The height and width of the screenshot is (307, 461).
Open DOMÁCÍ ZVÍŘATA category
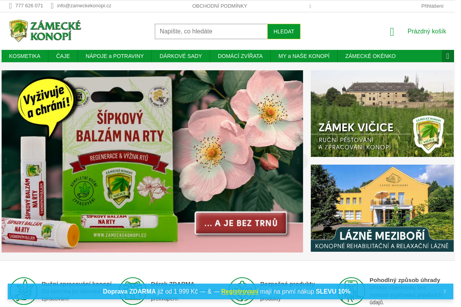click(240, 56)
